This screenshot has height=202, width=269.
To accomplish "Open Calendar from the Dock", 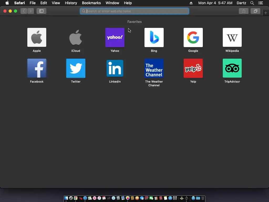I will [x=104, y=198].
